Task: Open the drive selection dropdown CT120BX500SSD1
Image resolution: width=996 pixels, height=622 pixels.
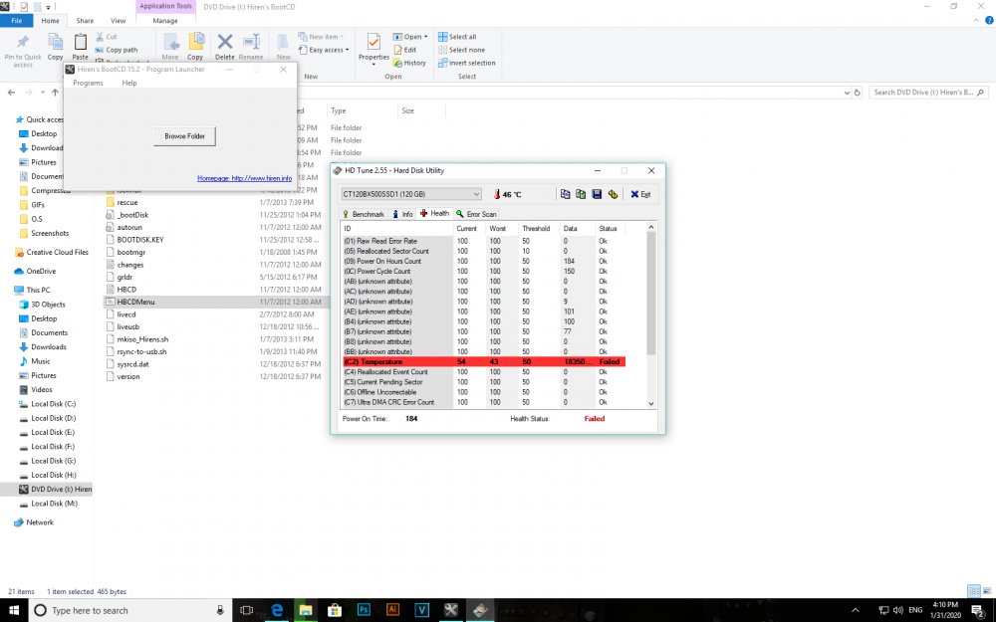Action: tap(411, 194)
